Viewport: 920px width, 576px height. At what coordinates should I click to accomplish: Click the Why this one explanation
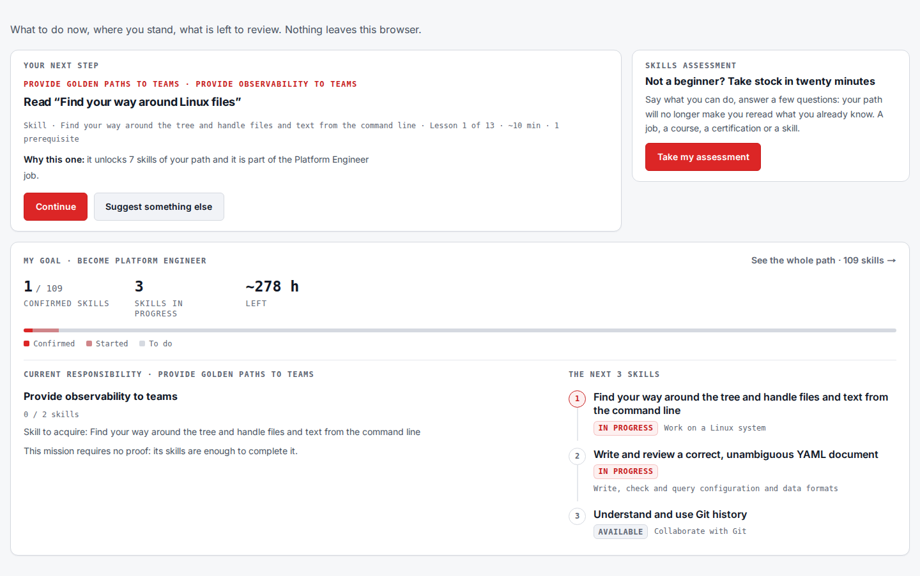[196, 167]
